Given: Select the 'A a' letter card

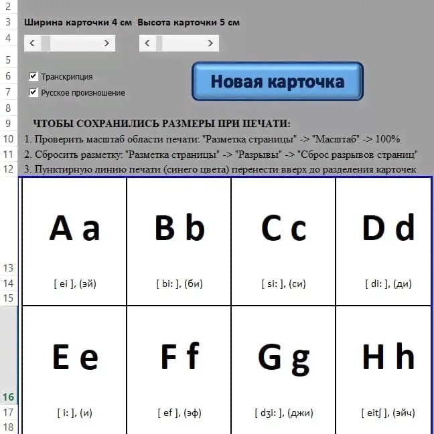Looking at the screenshot, I should point(74,229).
